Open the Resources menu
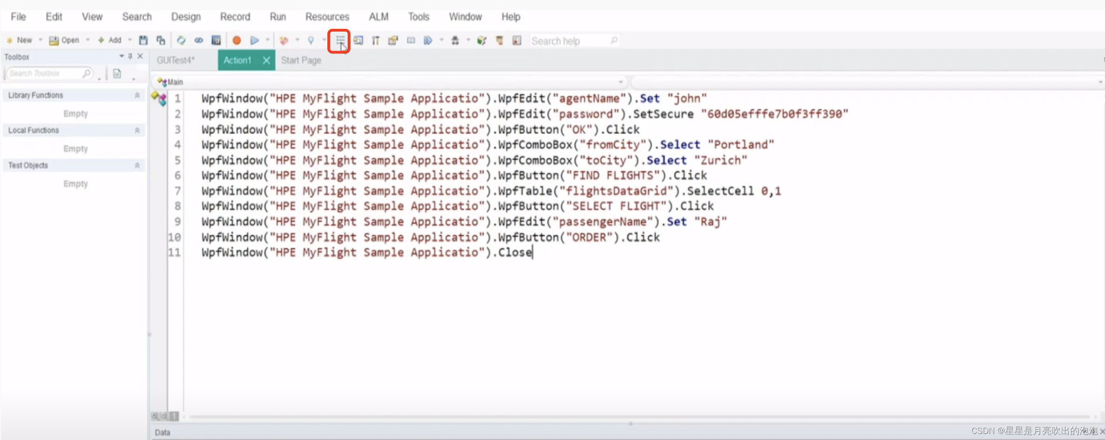Viewport: 1105px width, 440px height. tap(327, 17)
